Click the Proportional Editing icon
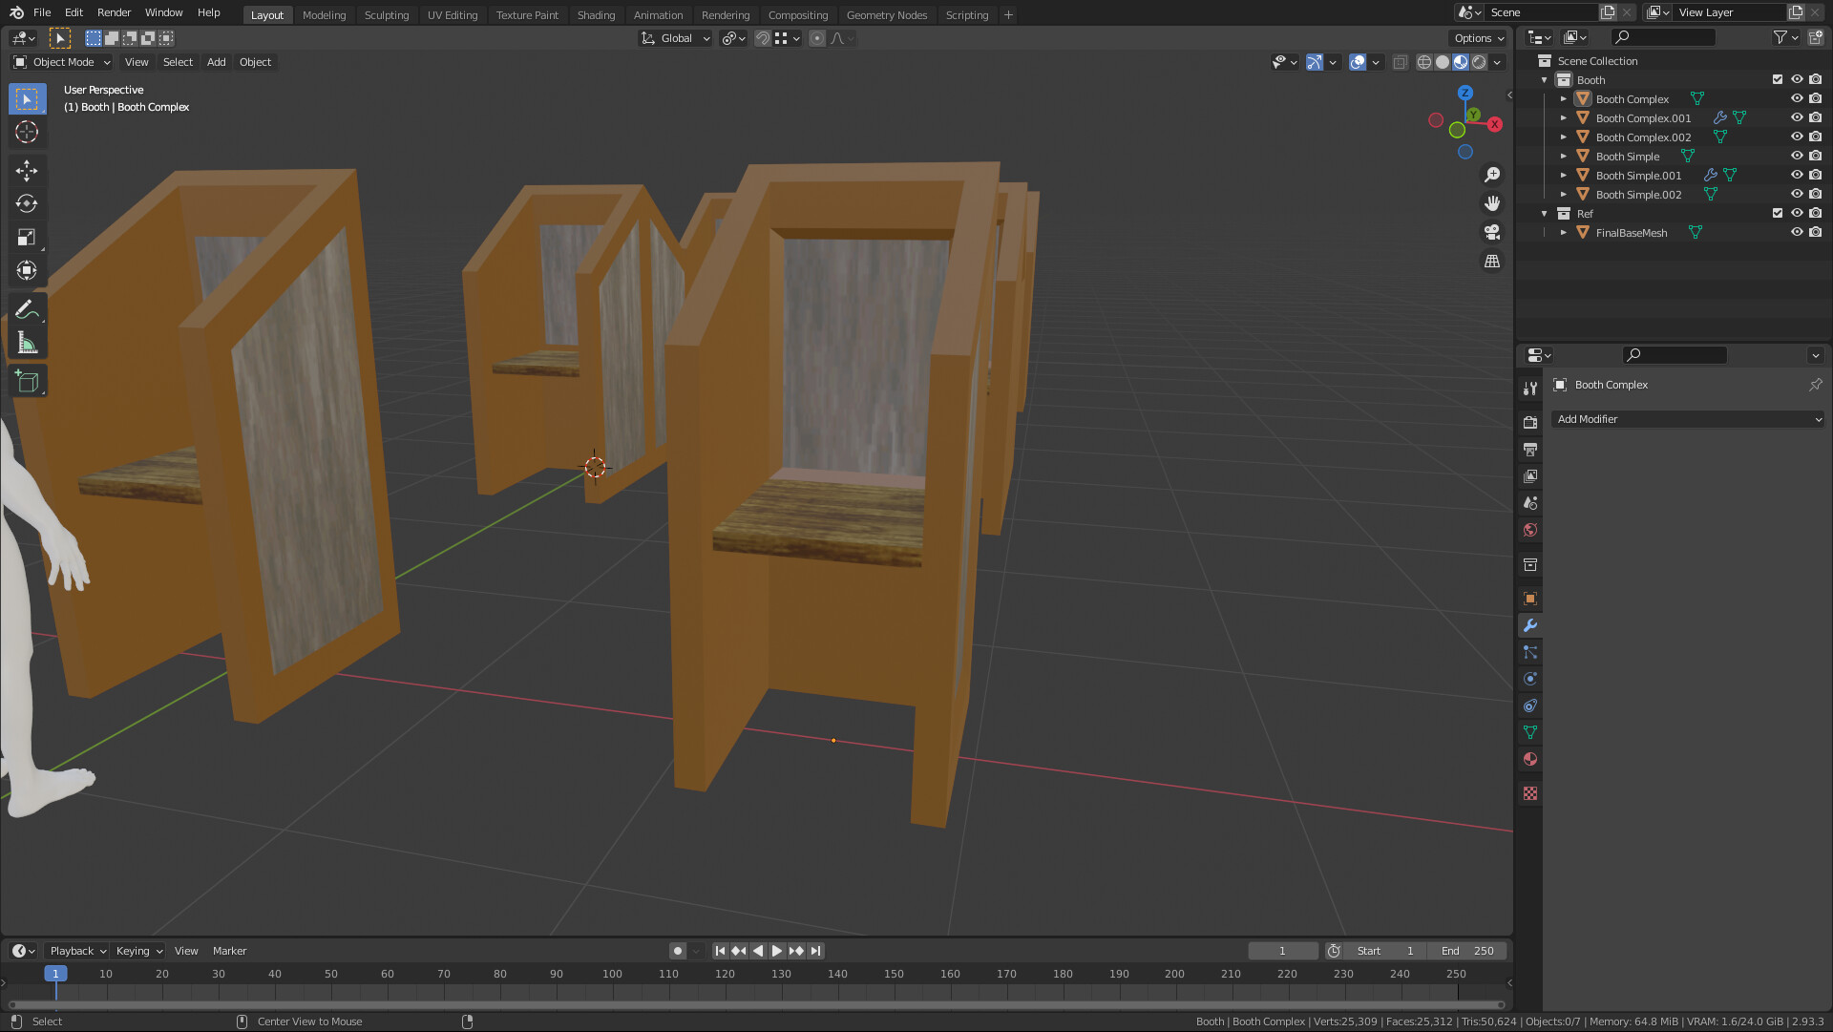1833x1032 pixels. 818,38
